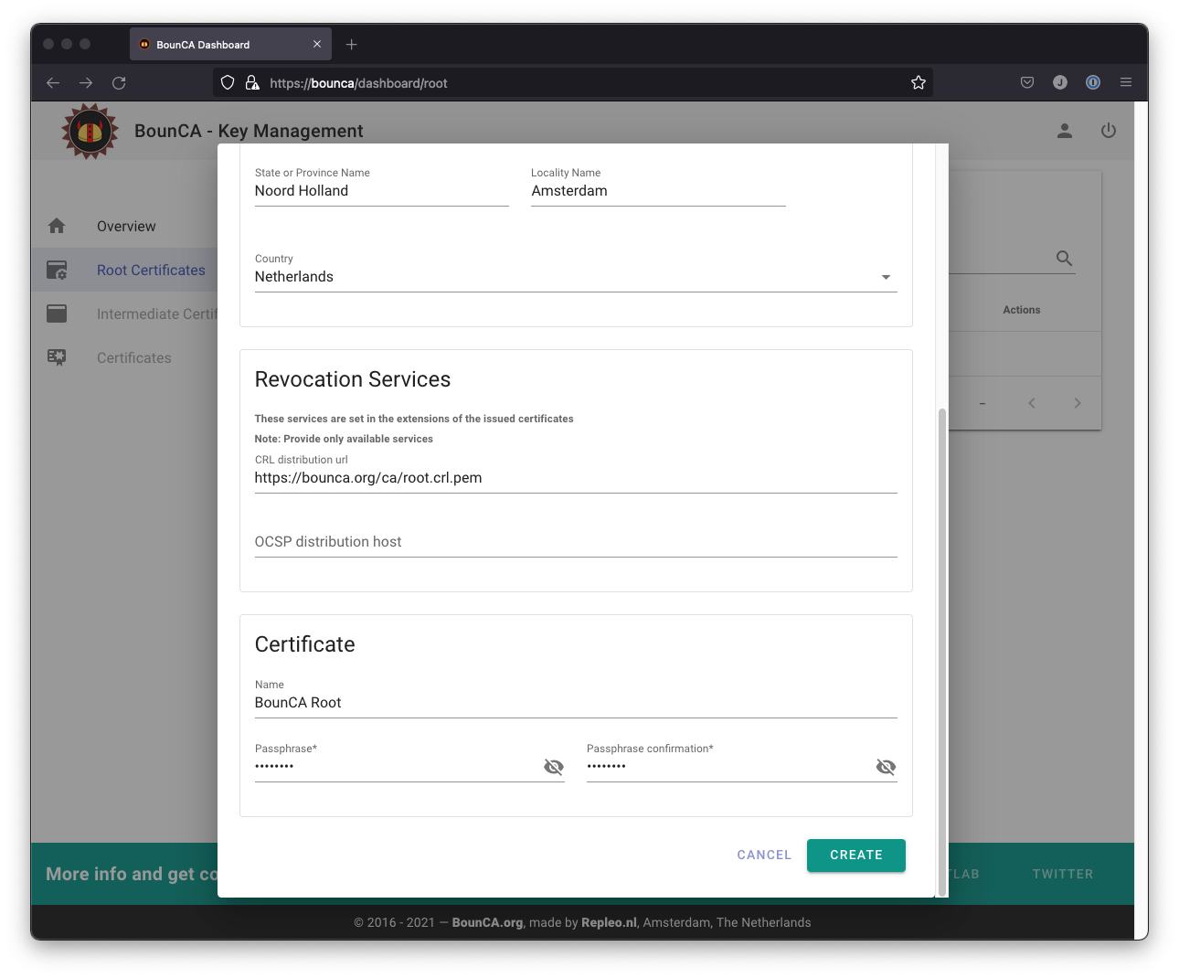Click the CREATE button
This screenshot has width=1179, height=978.
[856, 856]
